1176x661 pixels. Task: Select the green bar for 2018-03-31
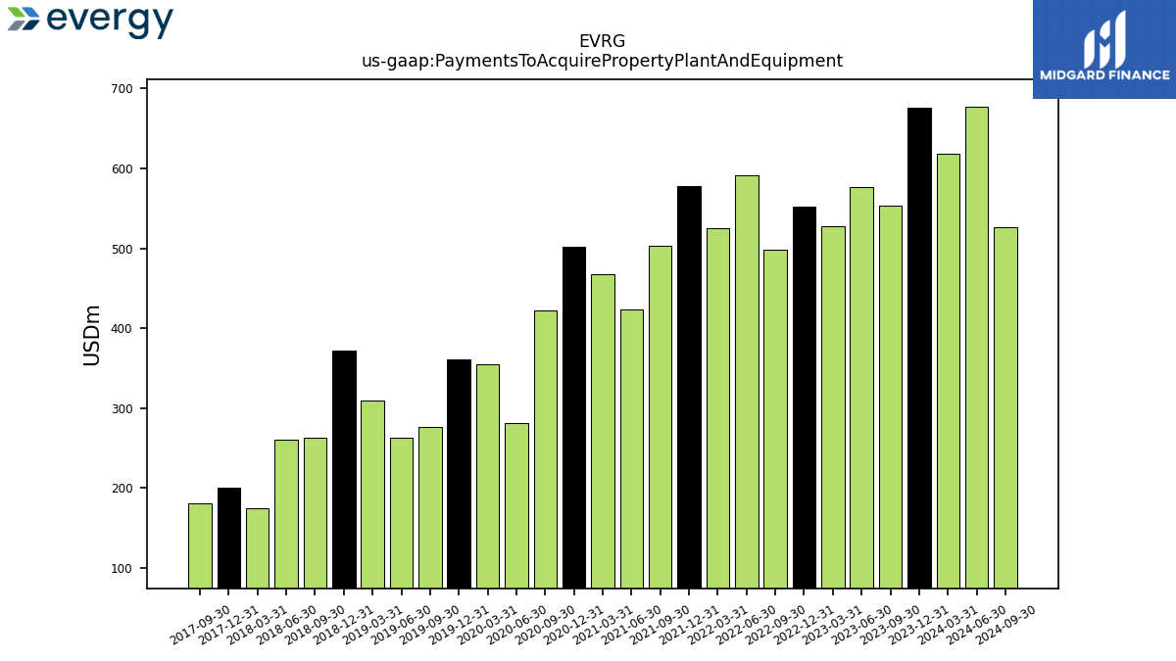point(258,548)
